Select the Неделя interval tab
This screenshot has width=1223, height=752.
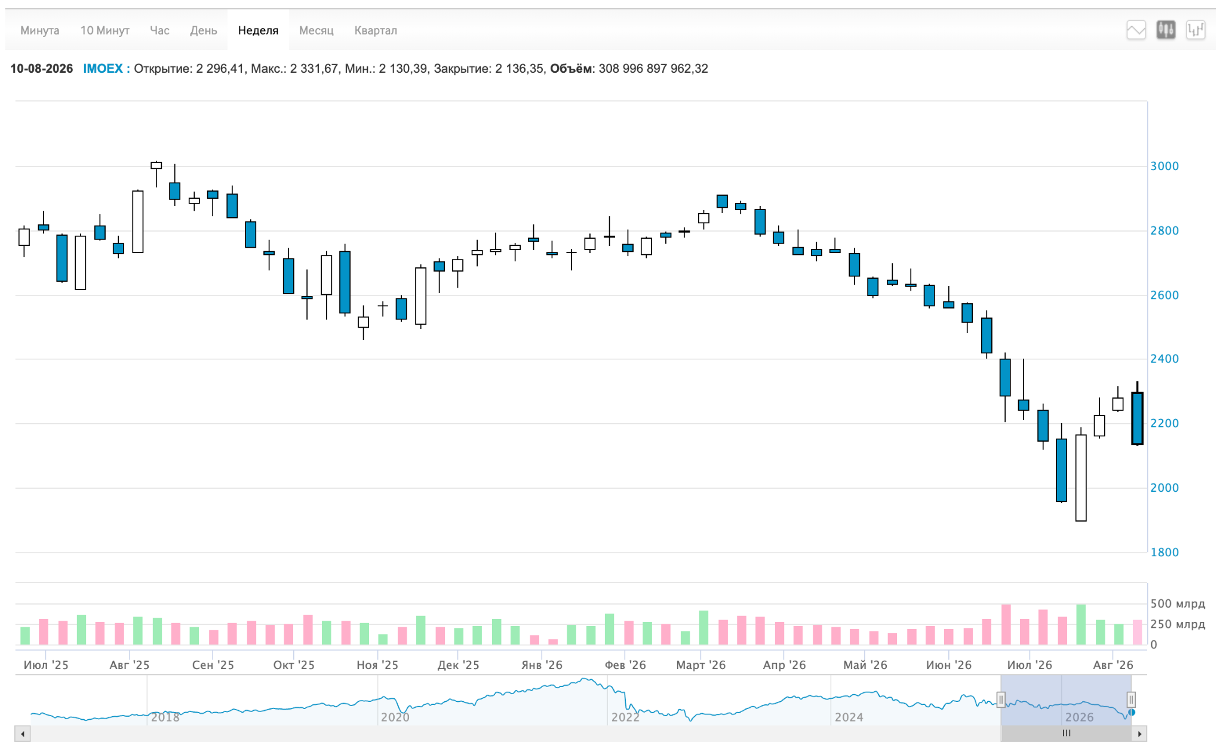(258, 30)
